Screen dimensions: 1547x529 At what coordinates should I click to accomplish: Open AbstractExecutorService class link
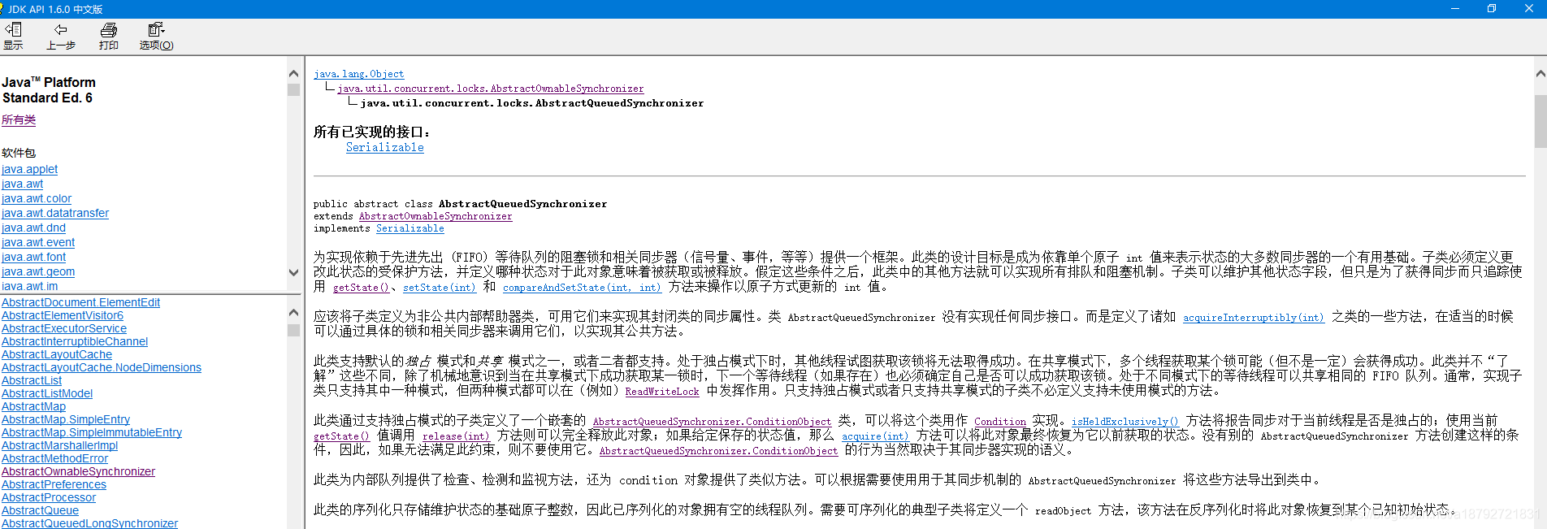pos(64,328)
